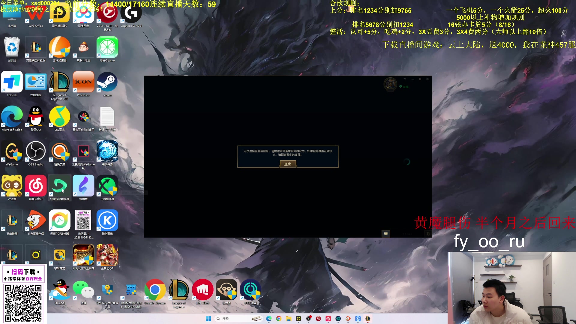Select the 新建文本文档 file
The width and height of the screenshot is (576, 324).
[x=107, y=118]
